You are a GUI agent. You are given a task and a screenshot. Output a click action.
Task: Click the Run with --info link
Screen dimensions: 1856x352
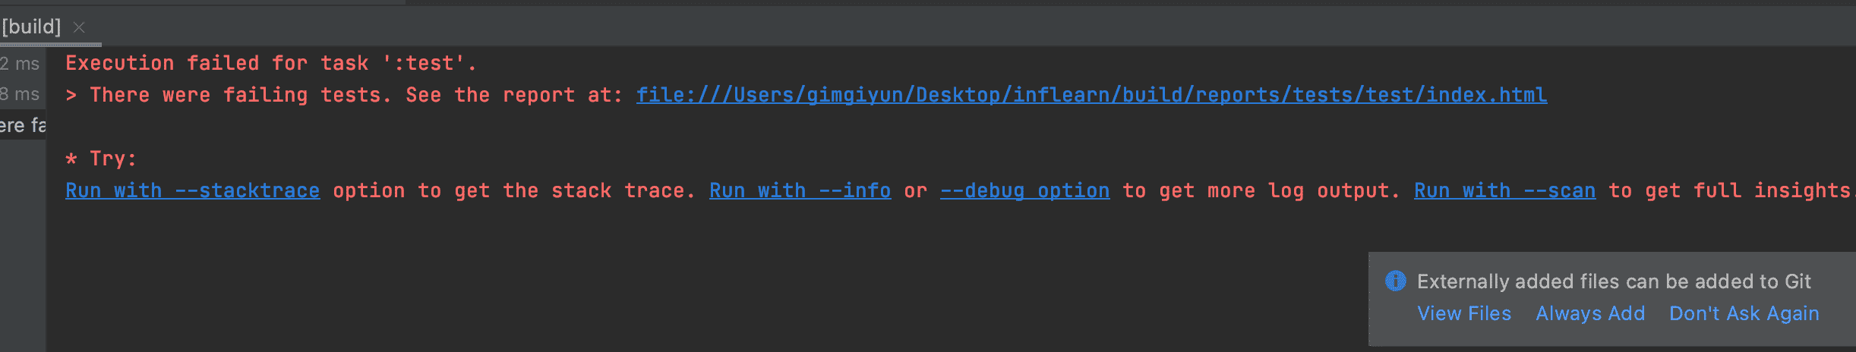pos(800,190)
